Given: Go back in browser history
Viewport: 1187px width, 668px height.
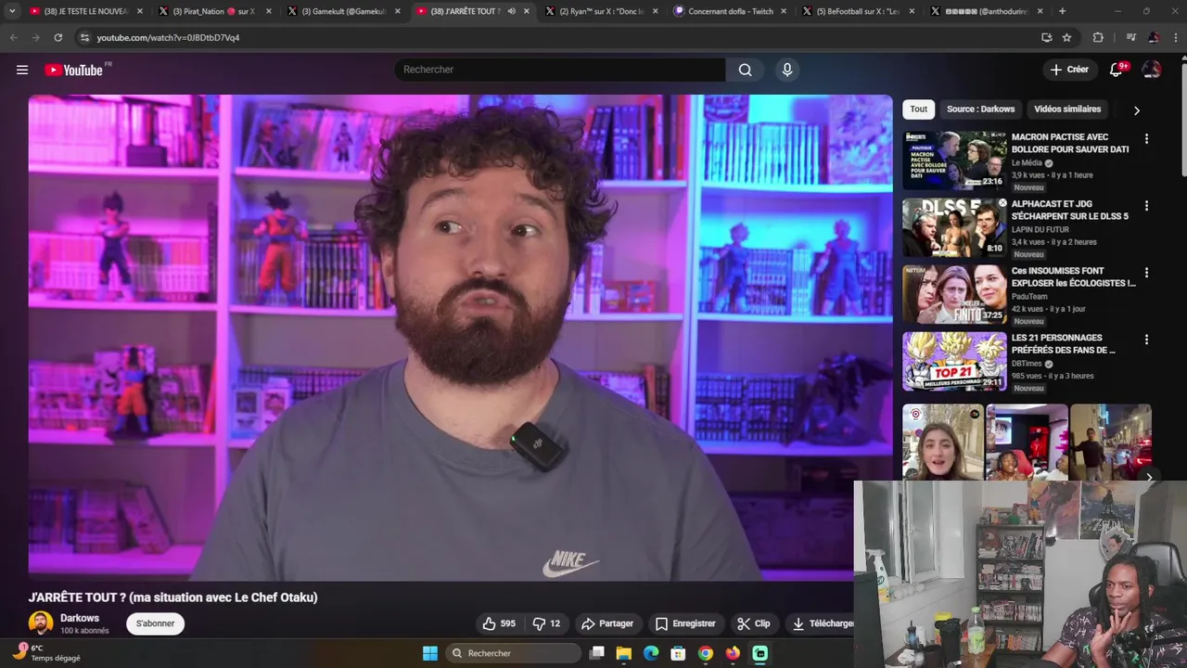Looking at the screenshot, I should (13, 37).
